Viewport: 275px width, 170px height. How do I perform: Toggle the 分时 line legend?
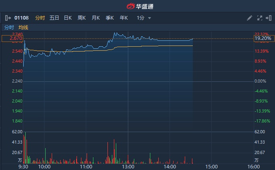tap(9, 28)
